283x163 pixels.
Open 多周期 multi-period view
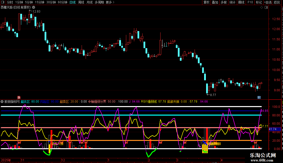click(99, 2)
